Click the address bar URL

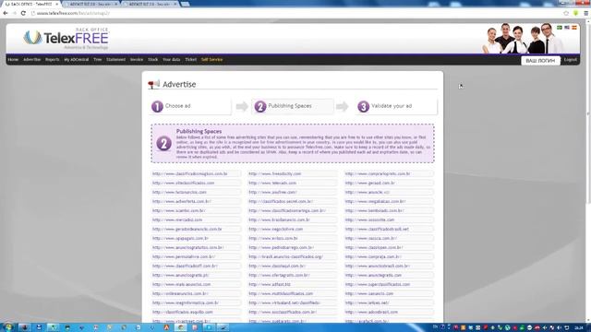point(73,13)
